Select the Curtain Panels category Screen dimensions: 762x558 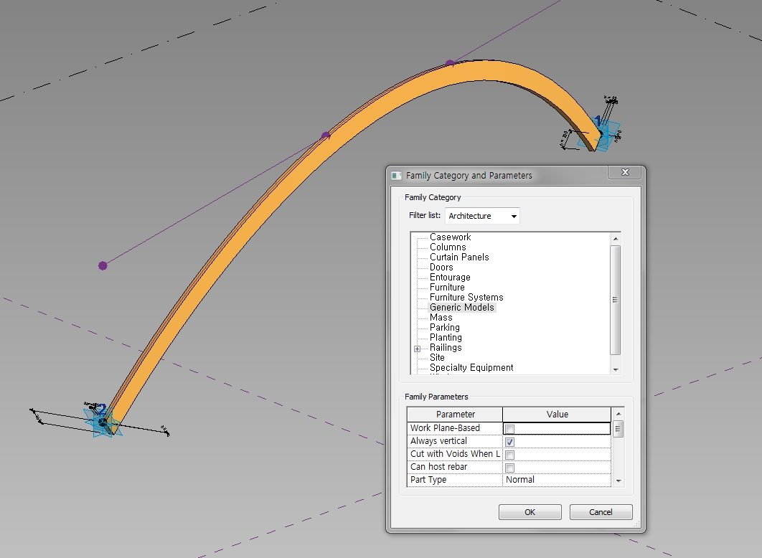tap(458, 257)
